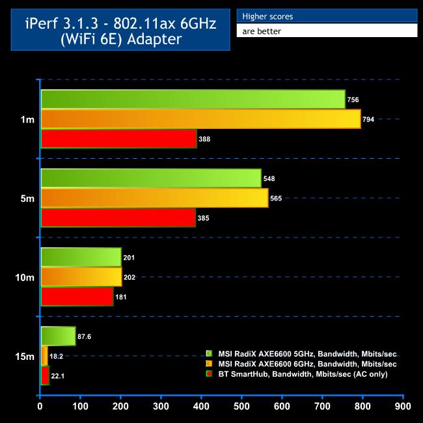Click the value label 87.6
Image resolution: width=423 pixels, height=423 pixels.
[x=84, y=336]
